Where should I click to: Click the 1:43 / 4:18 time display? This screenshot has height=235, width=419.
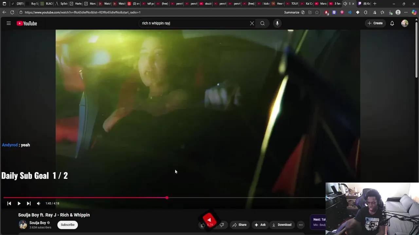point(52,203)
